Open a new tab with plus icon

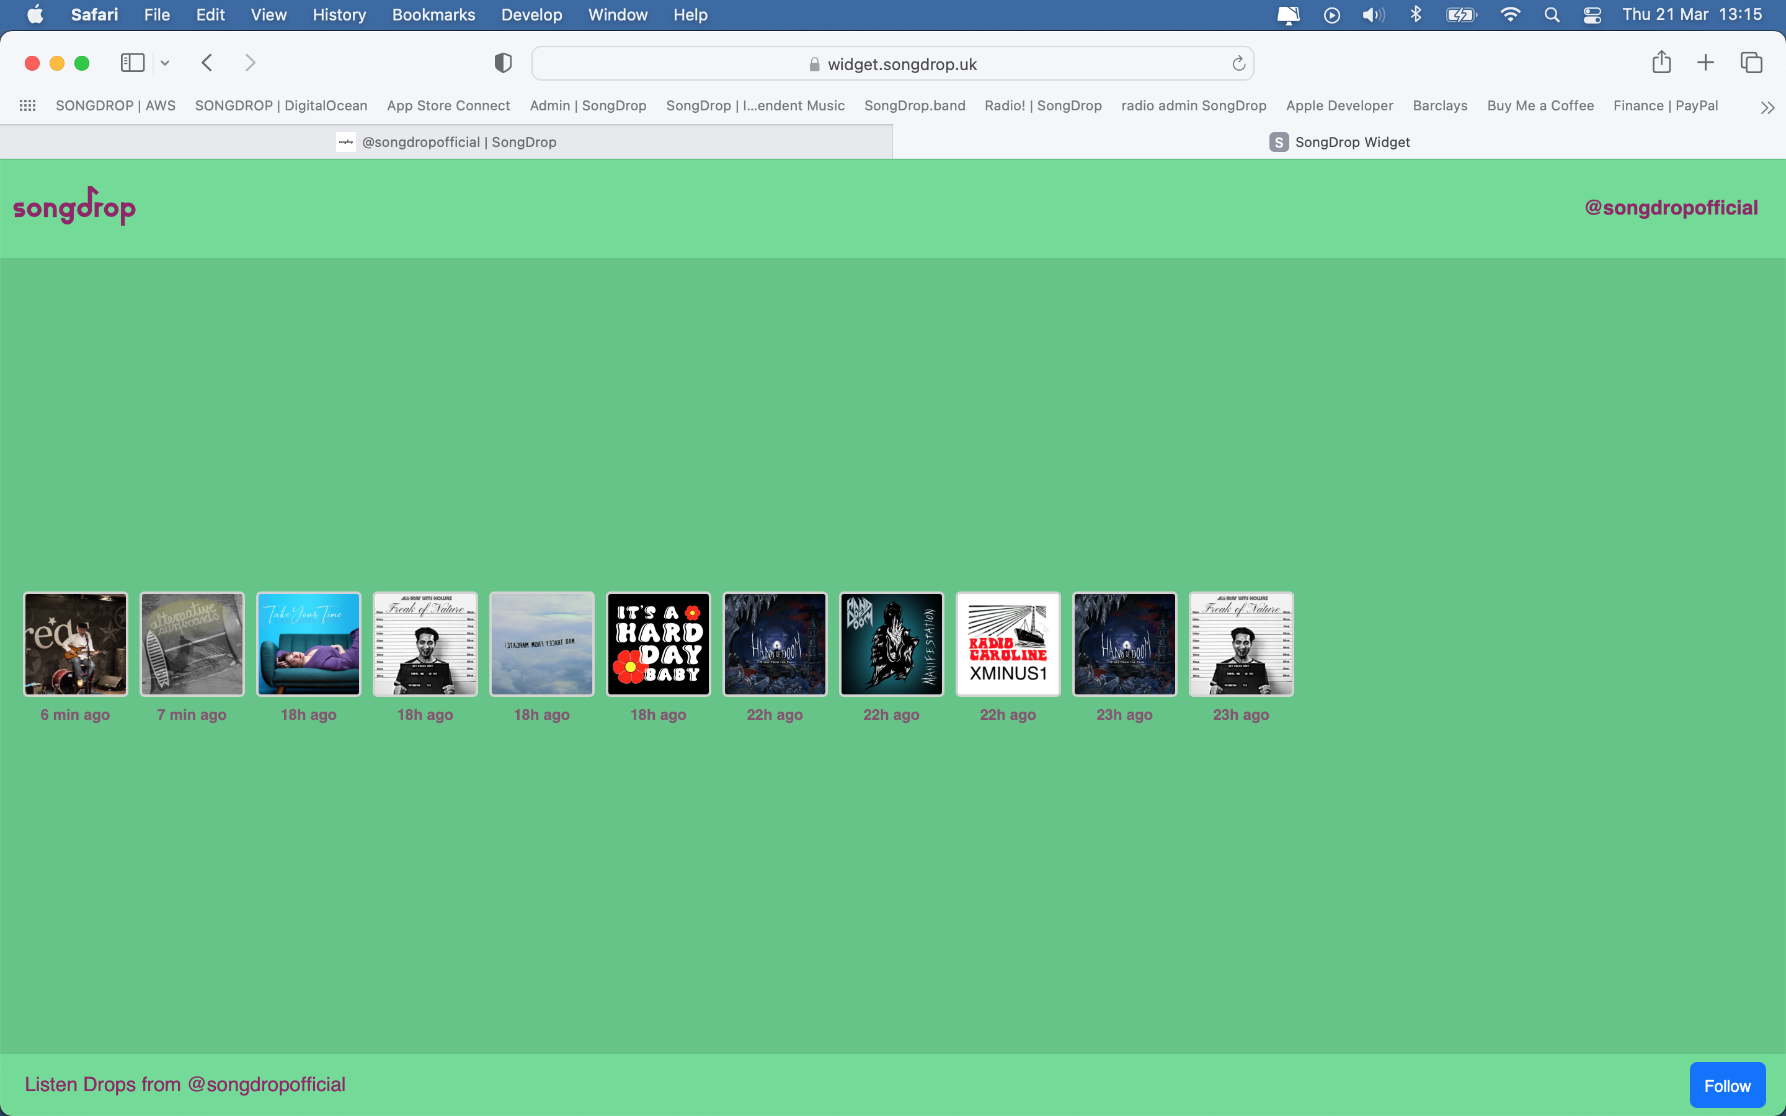point(1705,63)
